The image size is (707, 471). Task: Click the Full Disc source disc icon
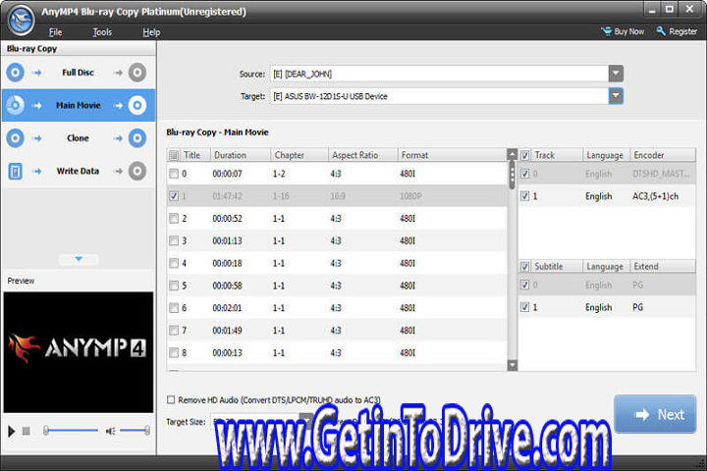16,72
